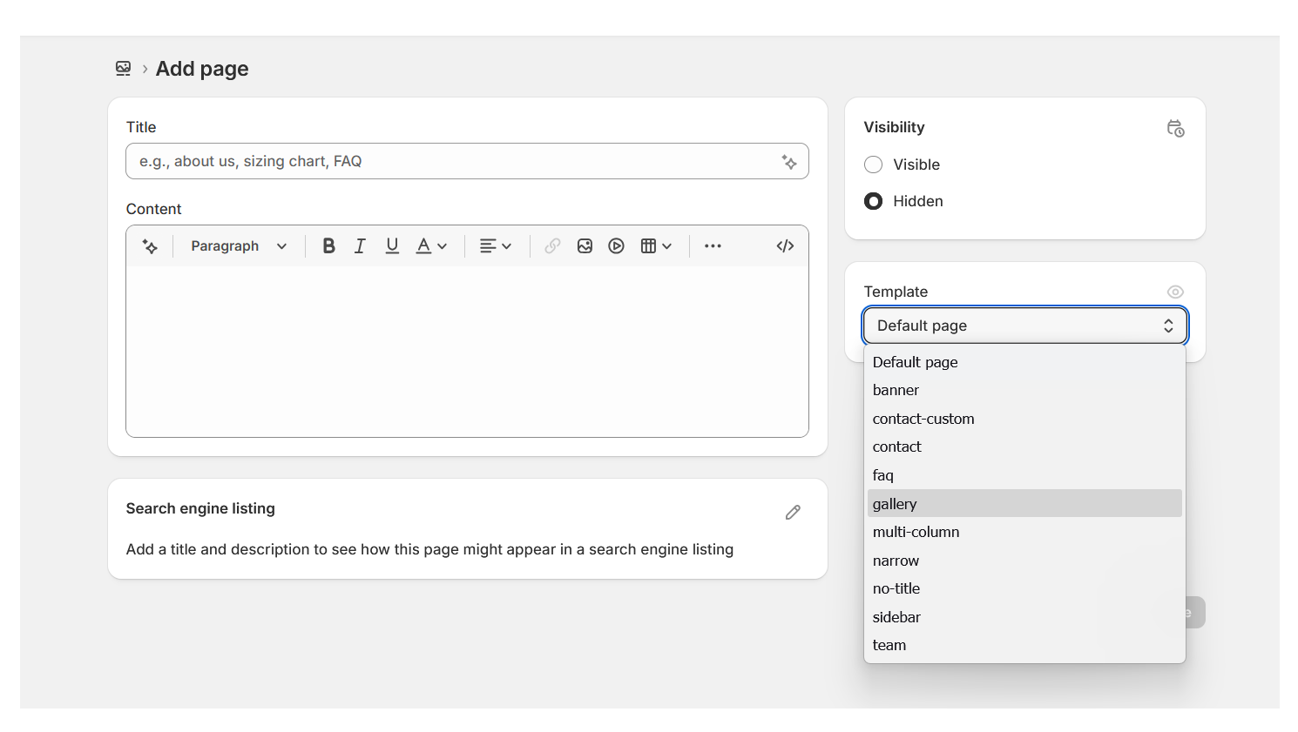Open the text alignment dropdown

point(495,246)
